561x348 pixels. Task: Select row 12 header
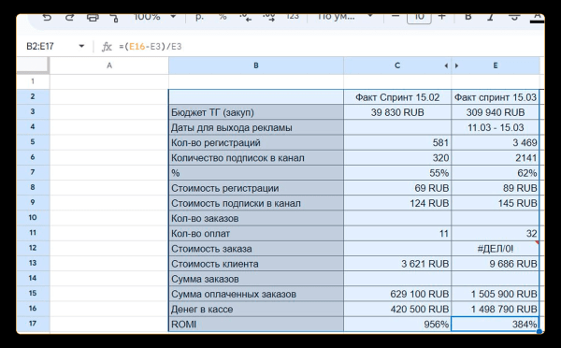pos(33,248)
